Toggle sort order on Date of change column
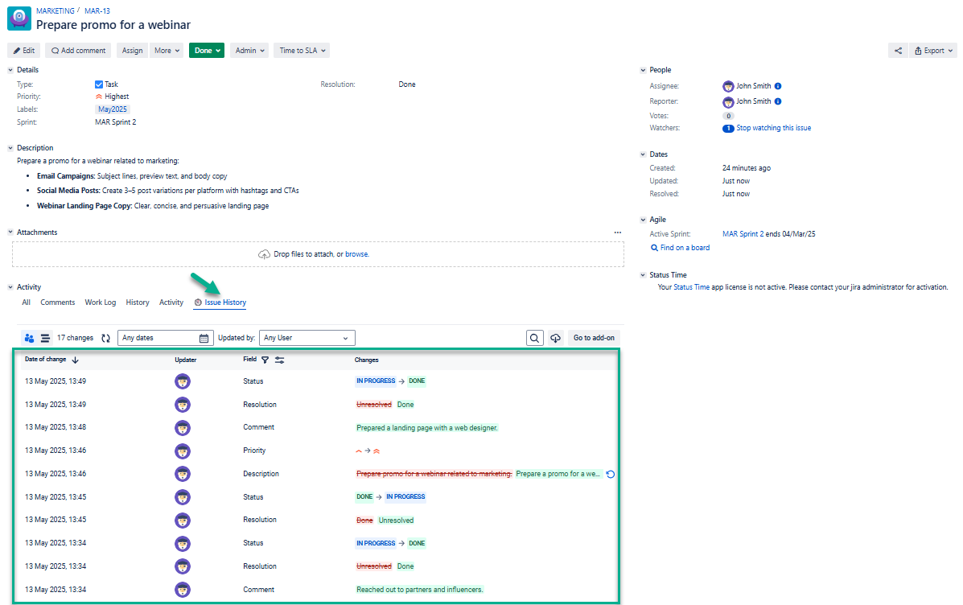963x605 pixels. click(x=76, y=360)
